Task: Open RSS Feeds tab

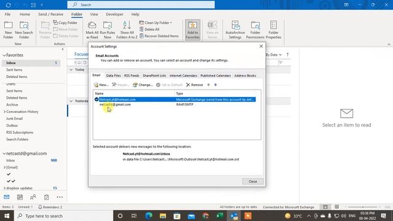Action: click(131, 76)
